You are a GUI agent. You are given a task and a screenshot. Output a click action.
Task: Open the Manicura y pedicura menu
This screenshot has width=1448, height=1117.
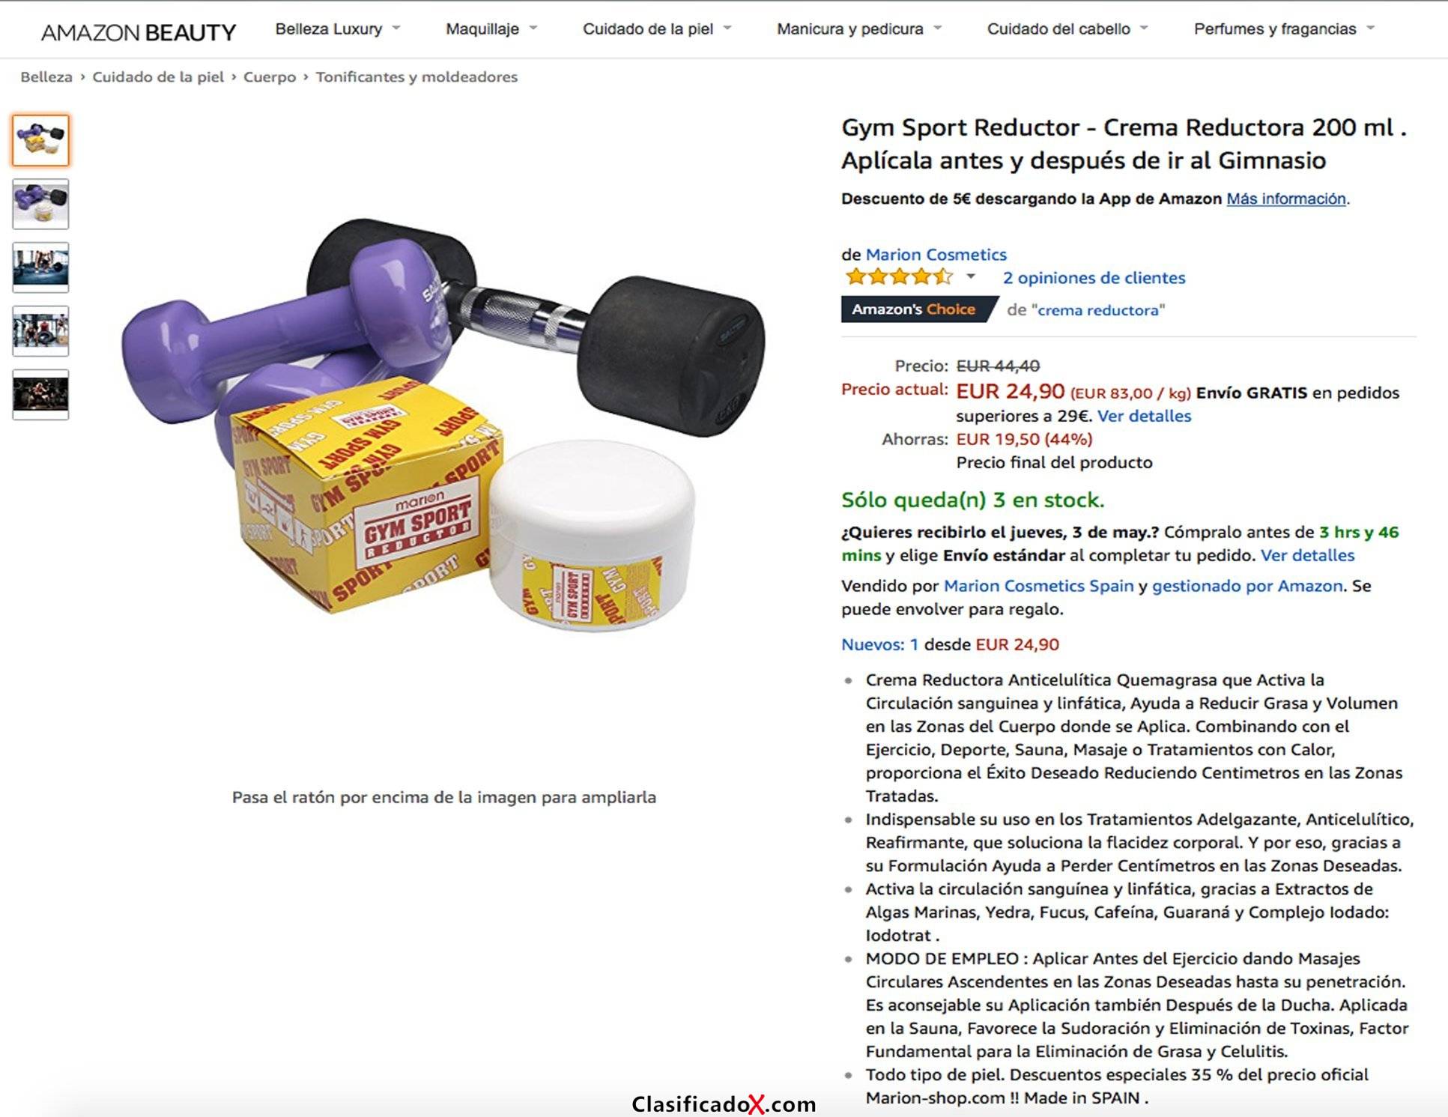tap(859, 28)
